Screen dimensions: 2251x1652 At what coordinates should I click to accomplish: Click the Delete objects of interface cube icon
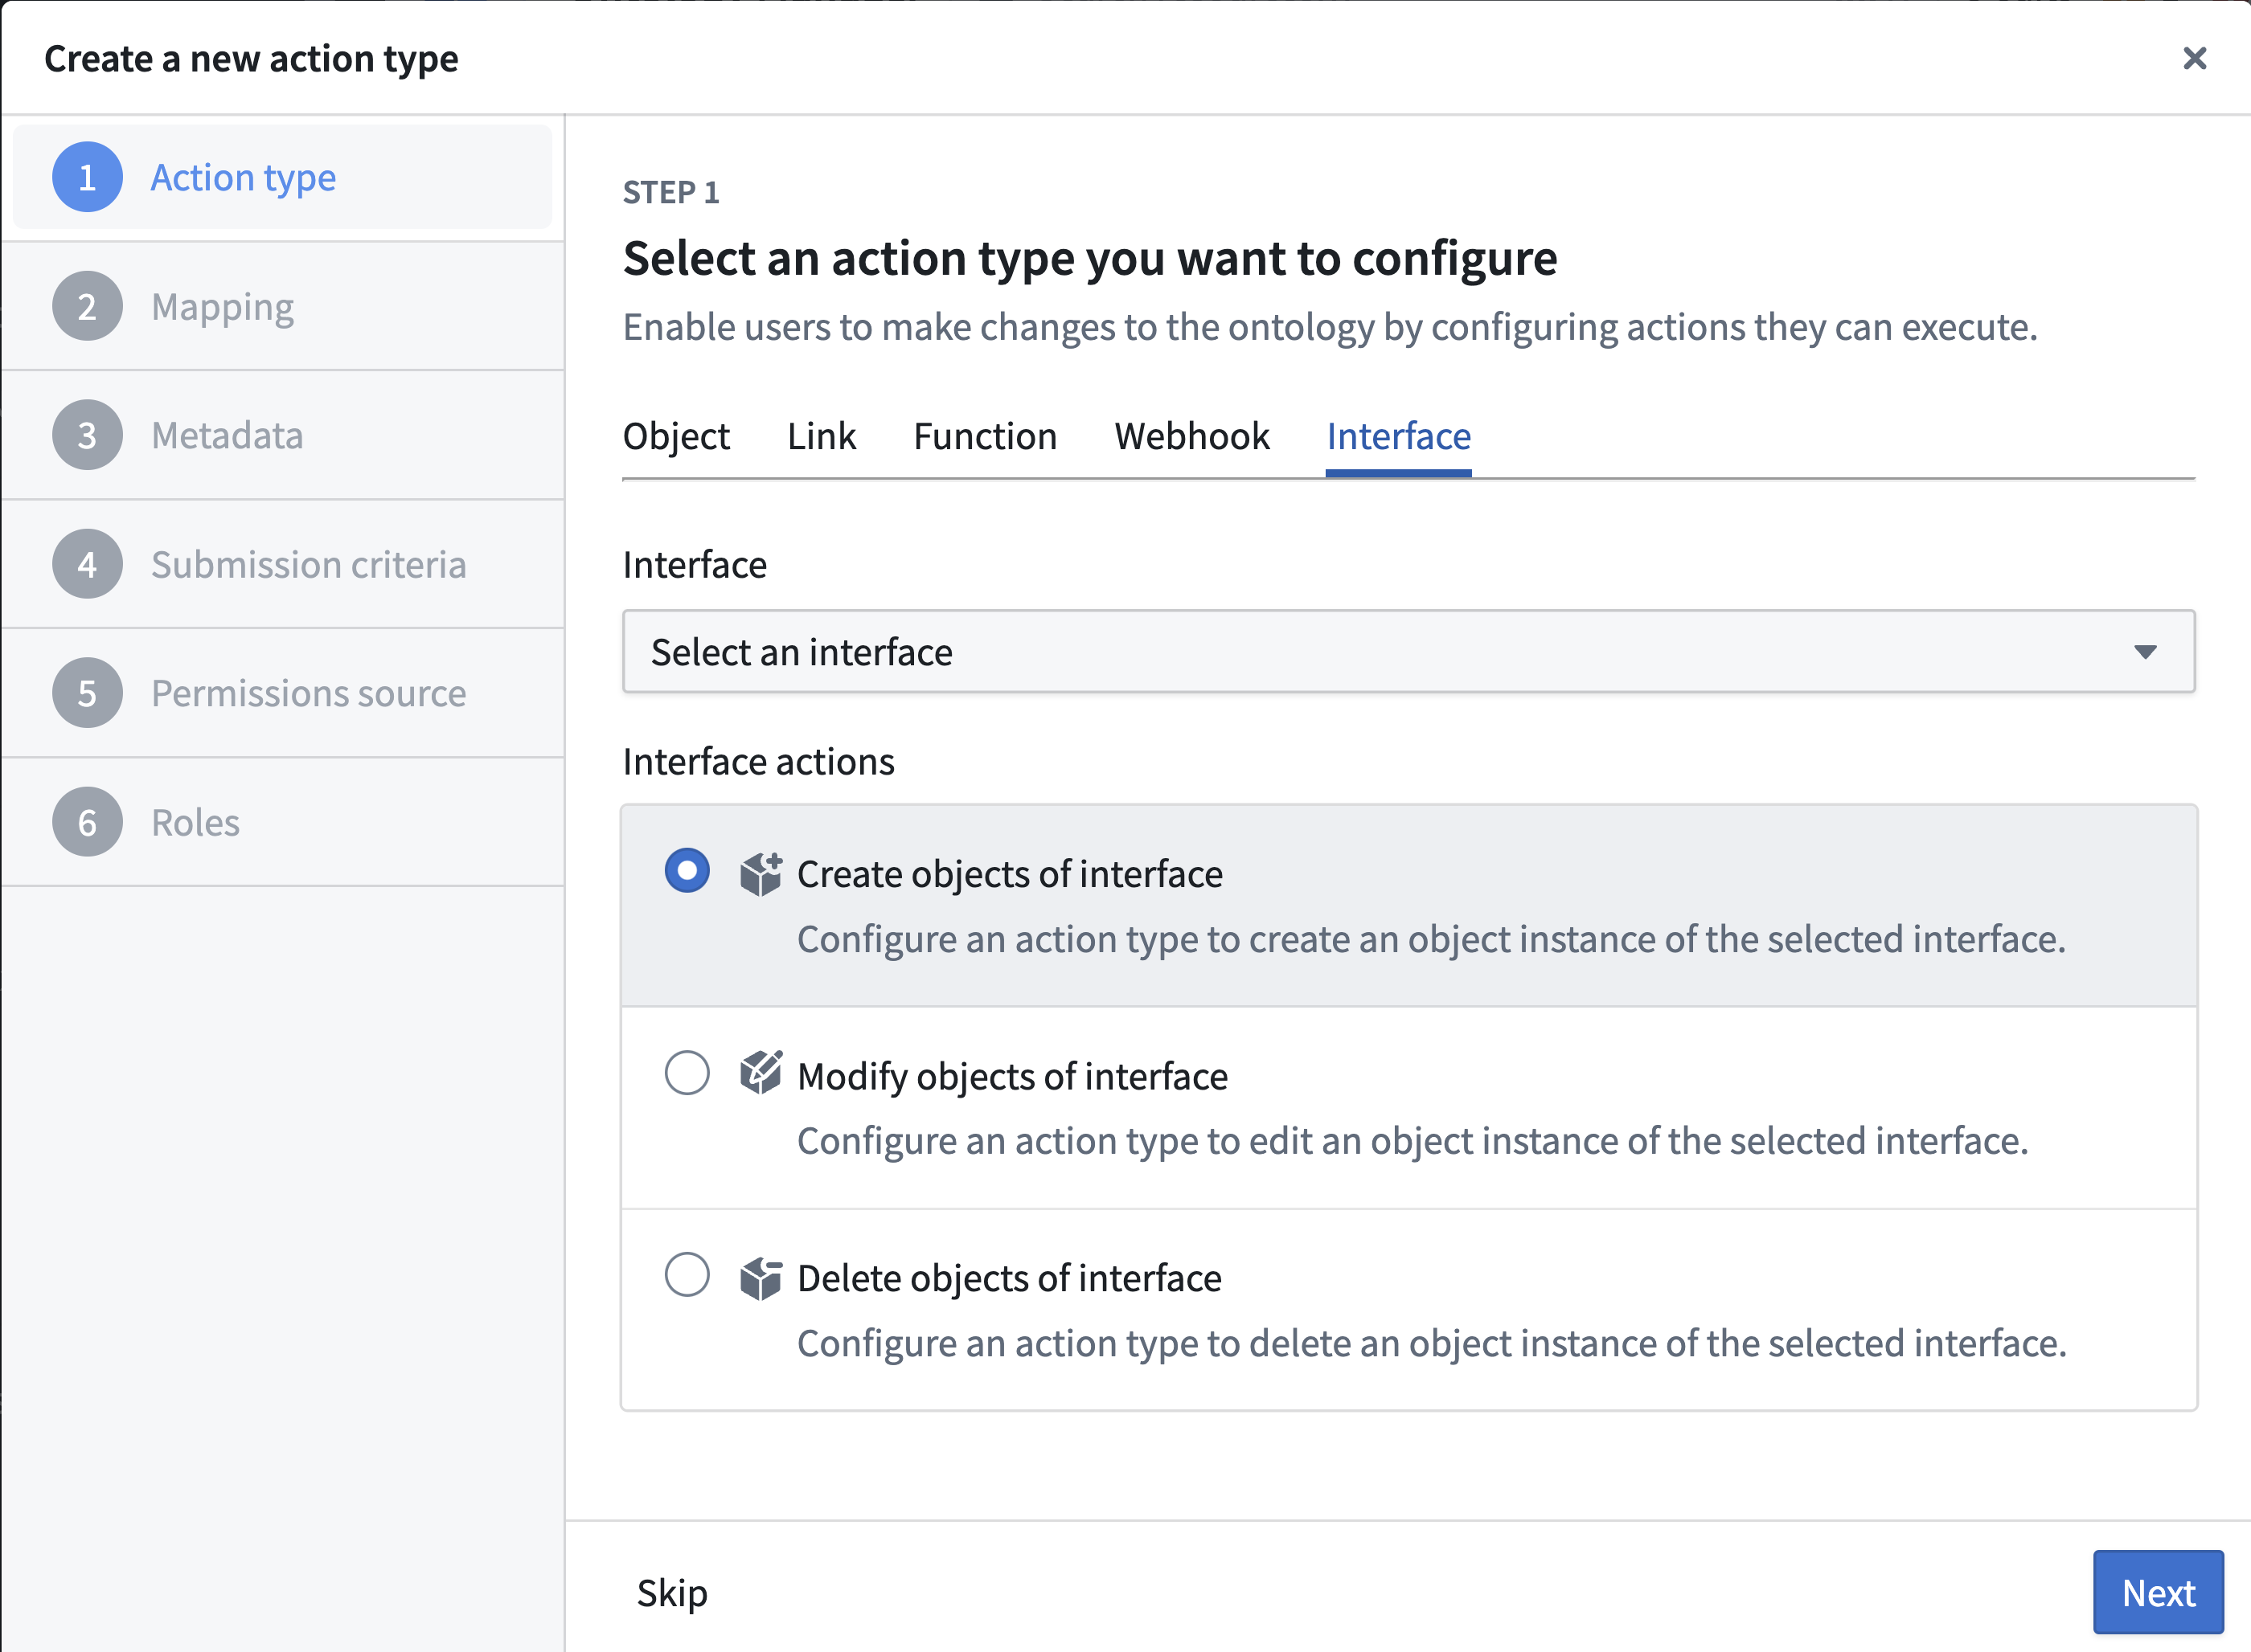coord(761,1277)
